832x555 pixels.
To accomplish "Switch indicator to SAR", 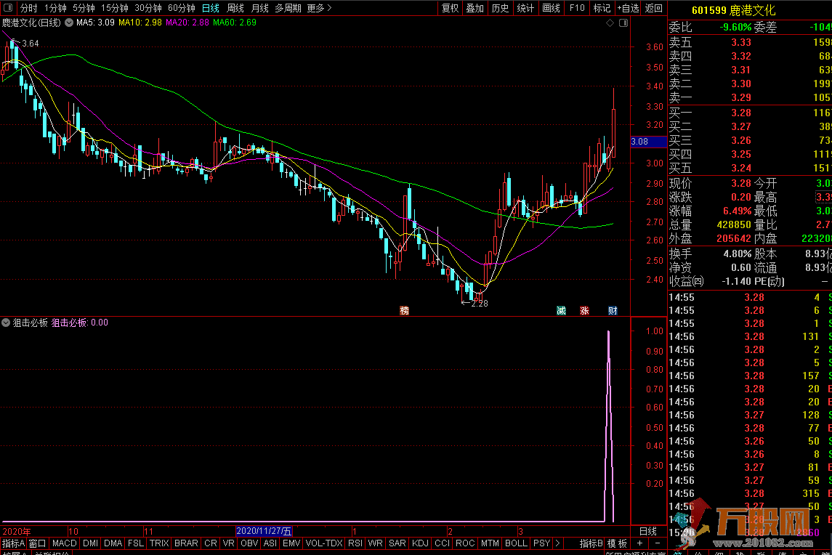I will [x=397, y=543].
